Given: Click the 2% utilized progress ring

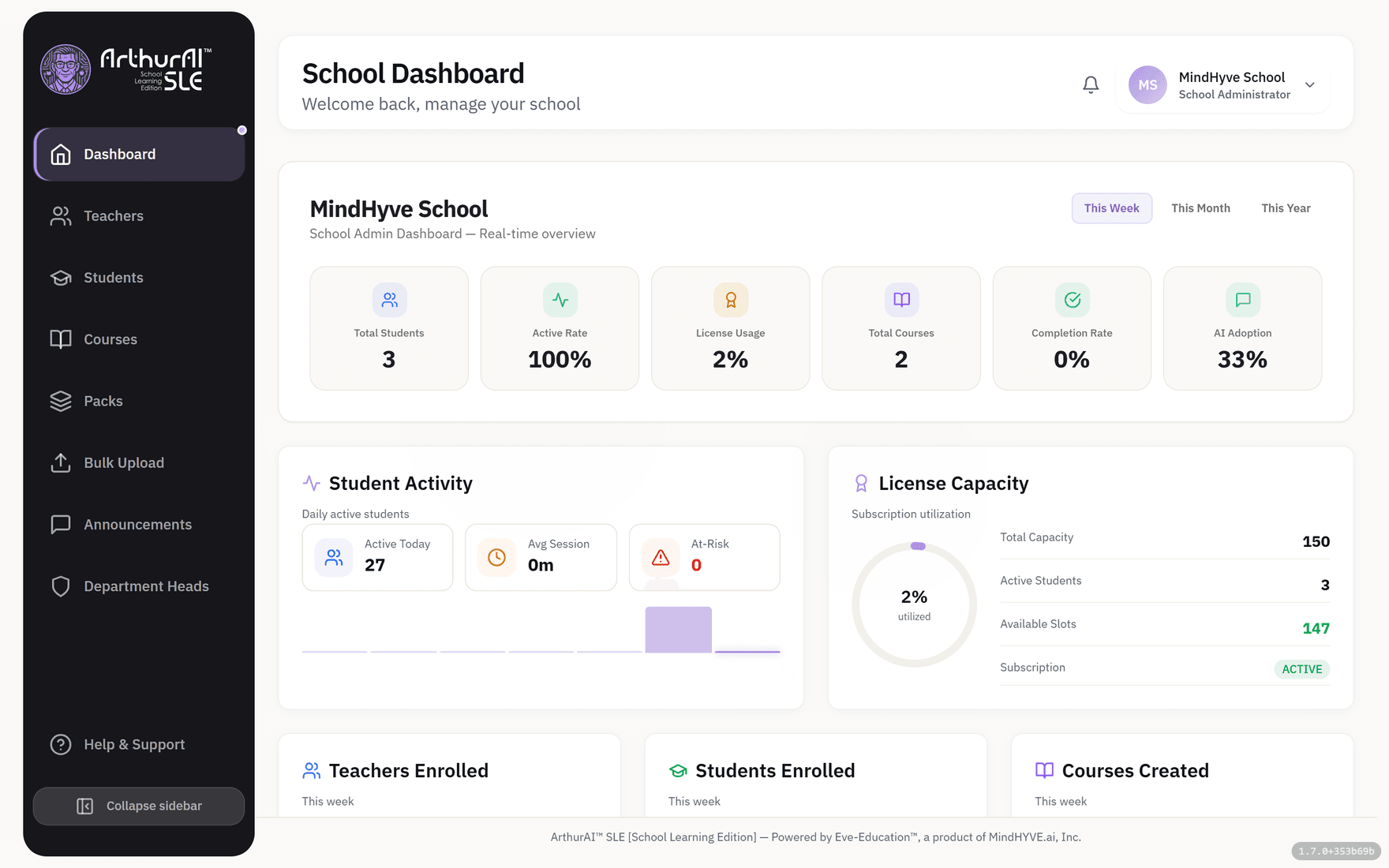Looking at the screenshot, I should click(x=914, y=604).
